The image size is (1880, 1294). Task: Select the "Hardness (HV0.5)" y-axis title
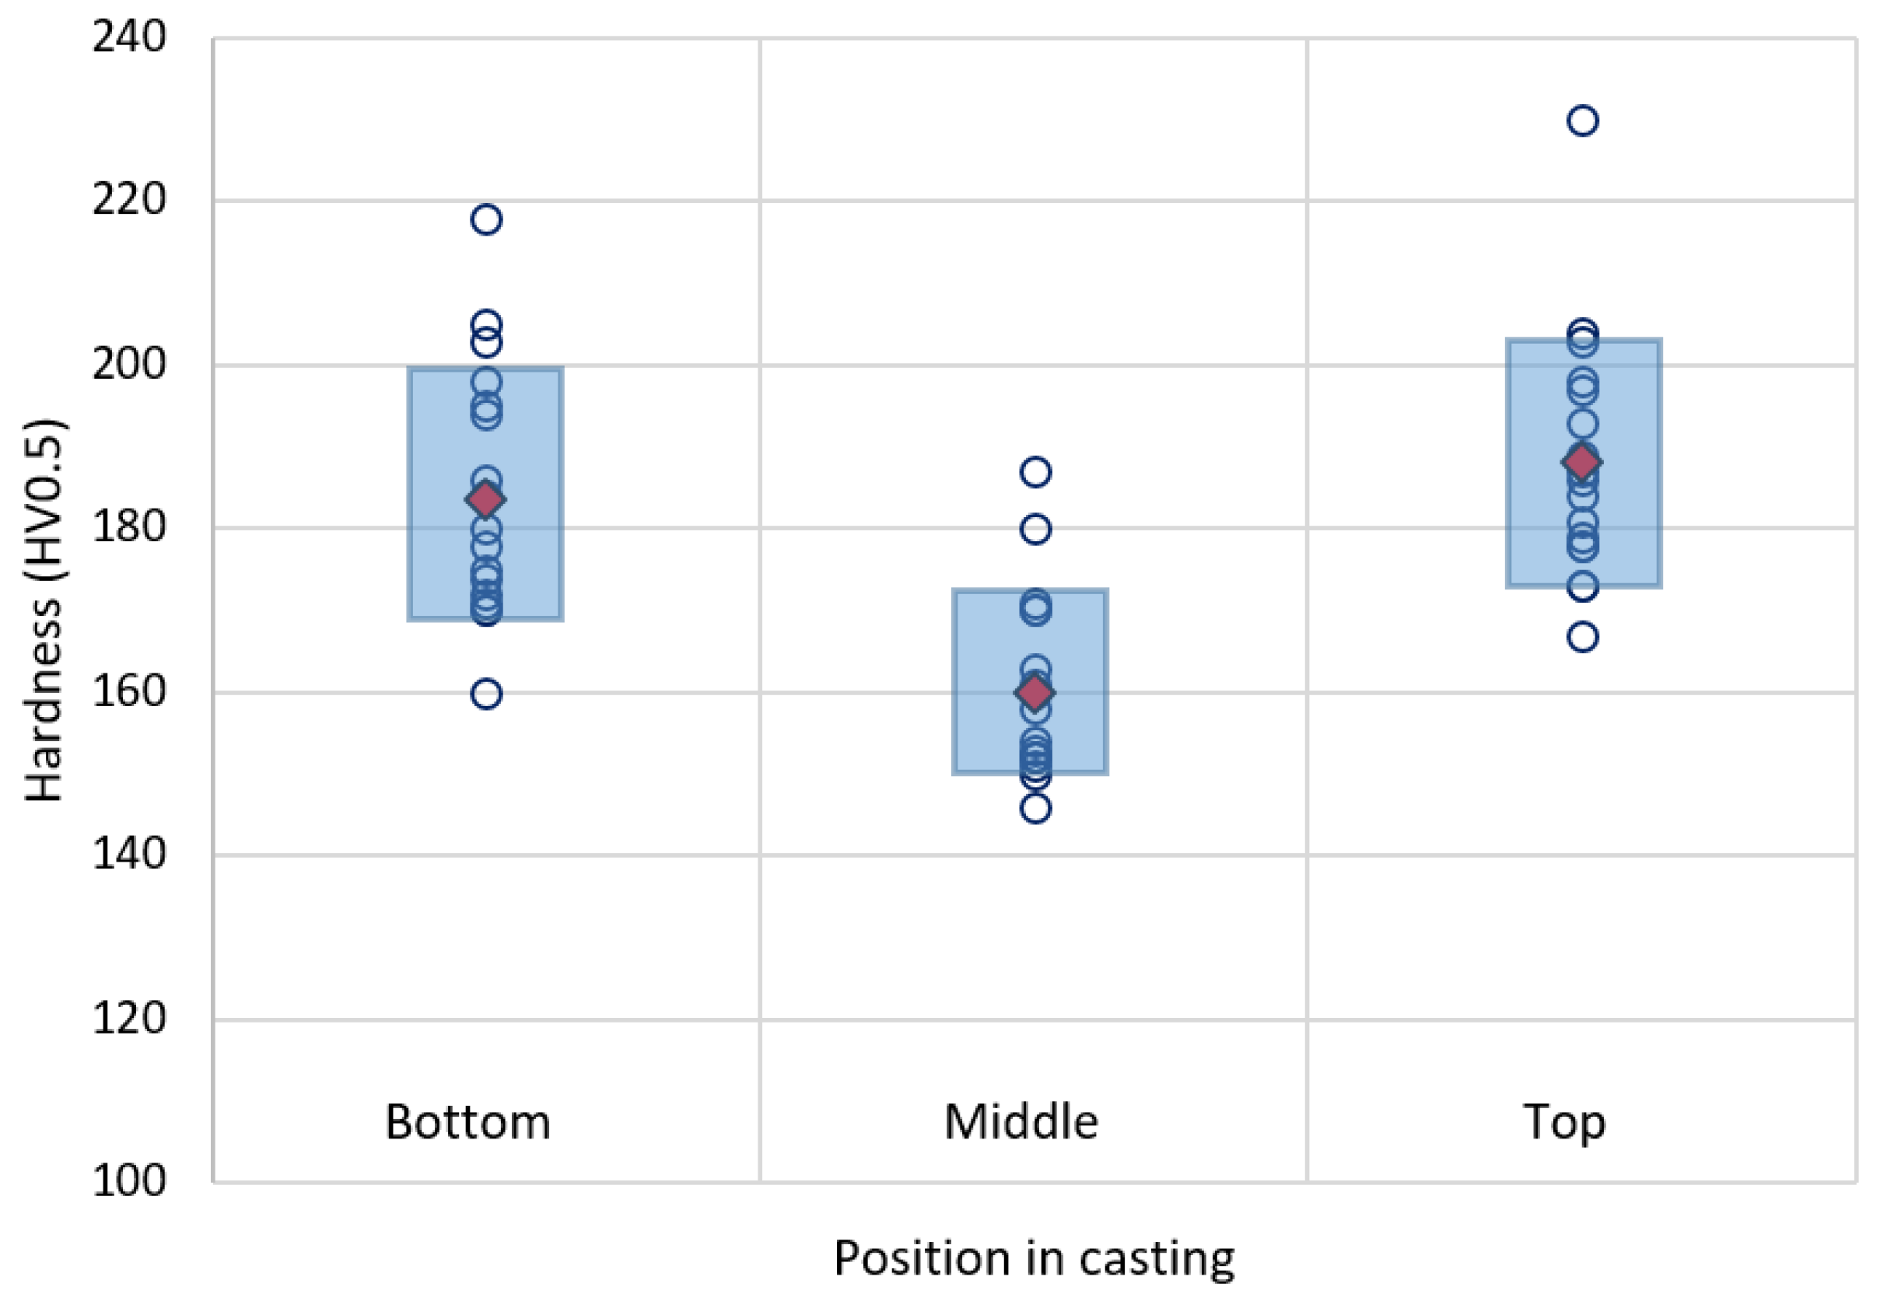click(x=44, y=611)
